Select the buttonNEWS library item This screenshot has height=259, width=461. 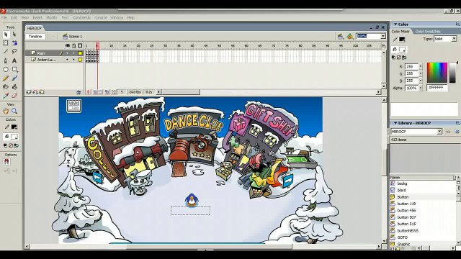408,231
